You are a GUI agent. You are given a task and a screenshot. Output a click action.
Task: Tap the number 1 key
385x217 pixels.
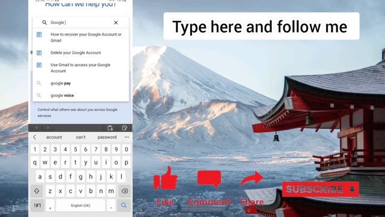35,149
